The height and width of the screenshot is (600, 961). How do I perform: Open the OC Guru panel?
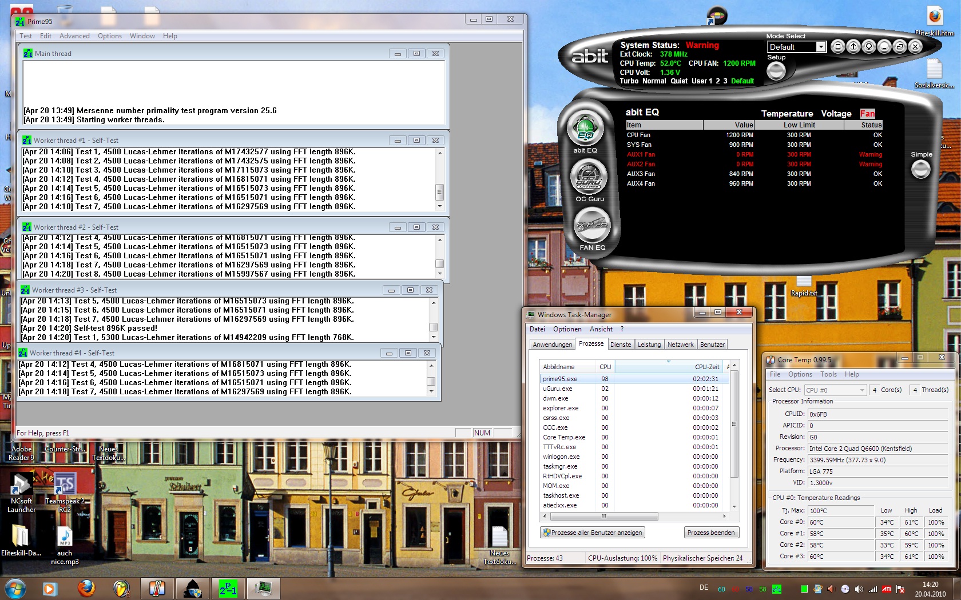click(x=589, y=177)
